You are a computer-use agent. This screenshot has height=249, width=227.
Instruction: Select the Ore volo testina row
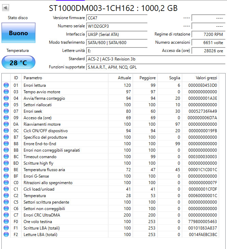(x=110, y=222)
